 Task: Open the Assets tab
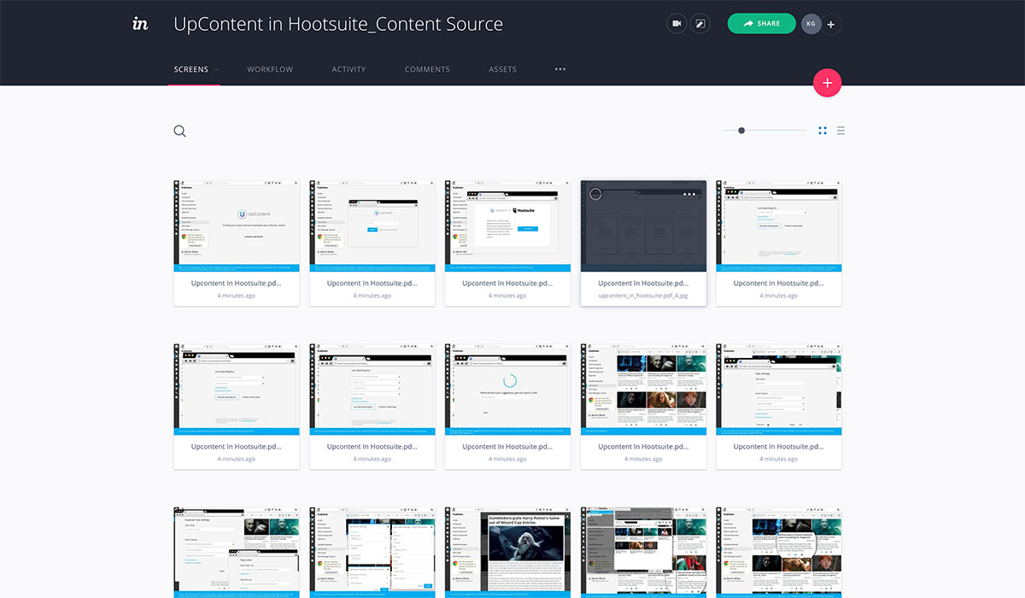point(502,69)
